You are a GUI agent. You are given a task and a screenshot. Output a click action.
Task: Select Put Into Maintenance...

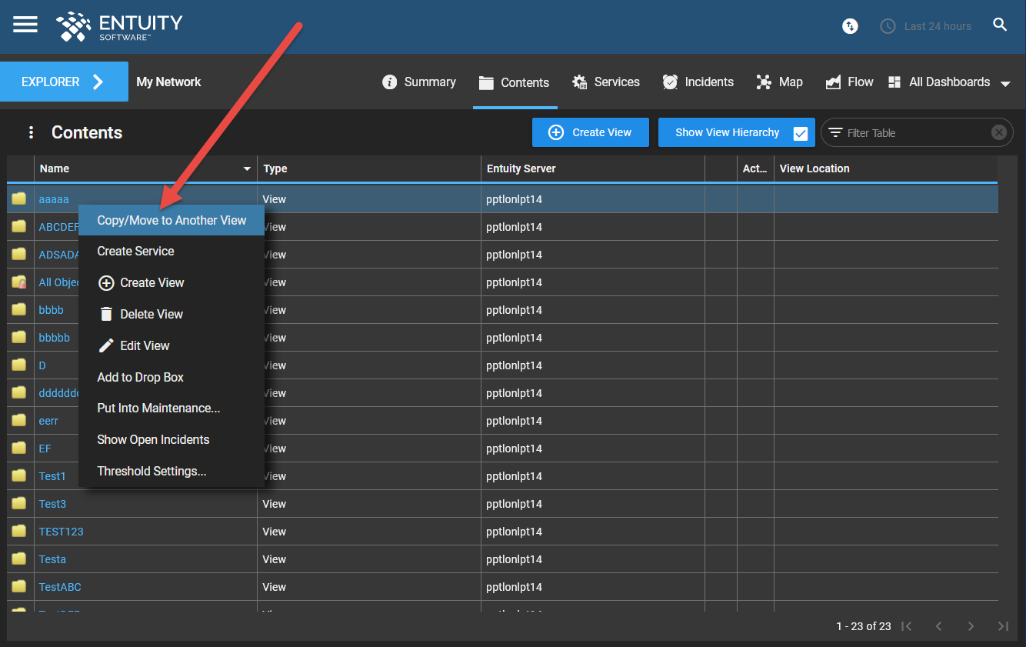pos(172,408)
